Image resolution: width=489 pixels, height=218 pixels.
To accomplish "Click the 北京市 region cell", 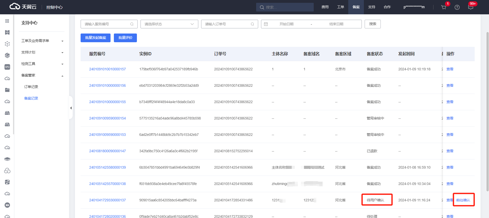I will 340,69.
